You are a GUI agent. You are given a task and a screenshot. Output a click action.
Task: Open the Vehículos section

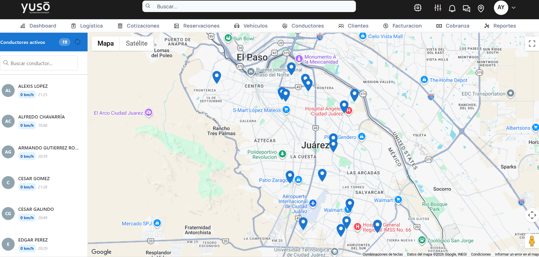[x=251, y=26]
